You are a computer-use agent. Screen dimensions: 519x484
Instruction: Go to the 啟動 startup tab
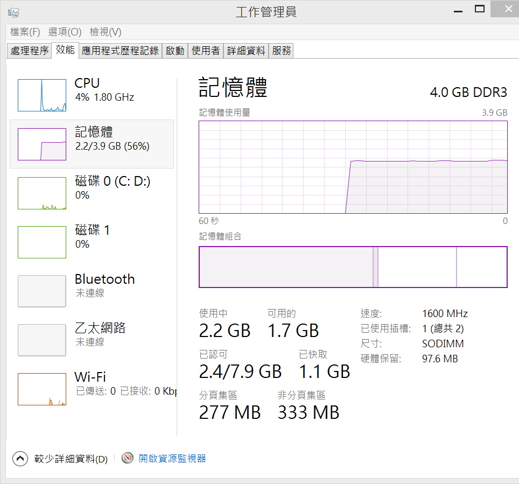pyautogui.click(x=175, y=51)
